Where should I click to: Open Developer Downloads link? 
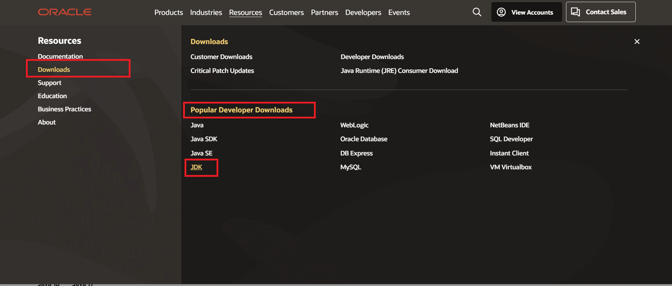click(x=372, y=57)
